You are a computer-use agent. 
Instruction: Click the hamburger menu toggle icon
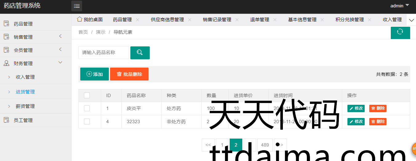pyautogui.click(x=77, y=6)
